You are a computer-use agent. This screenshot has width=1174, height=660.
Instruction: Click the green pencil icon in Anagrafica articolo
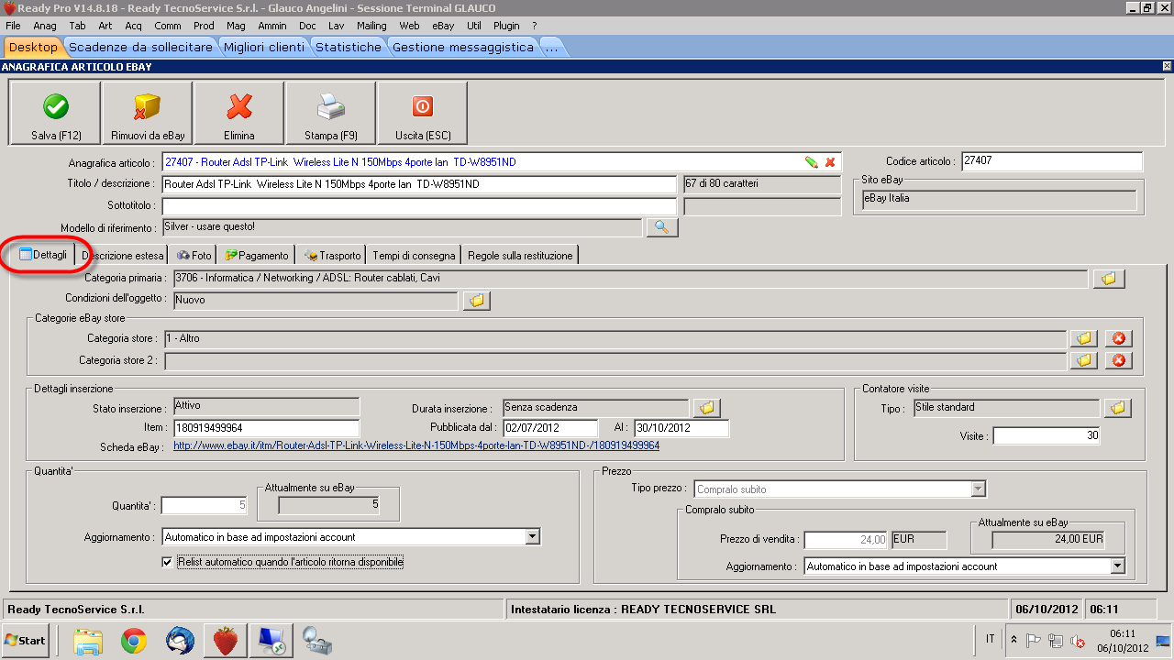tap(811, 162)
